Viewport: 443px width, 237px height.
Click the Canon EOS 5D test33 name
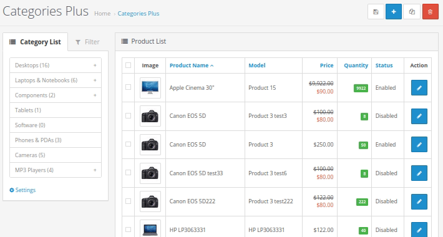point(196,173)
